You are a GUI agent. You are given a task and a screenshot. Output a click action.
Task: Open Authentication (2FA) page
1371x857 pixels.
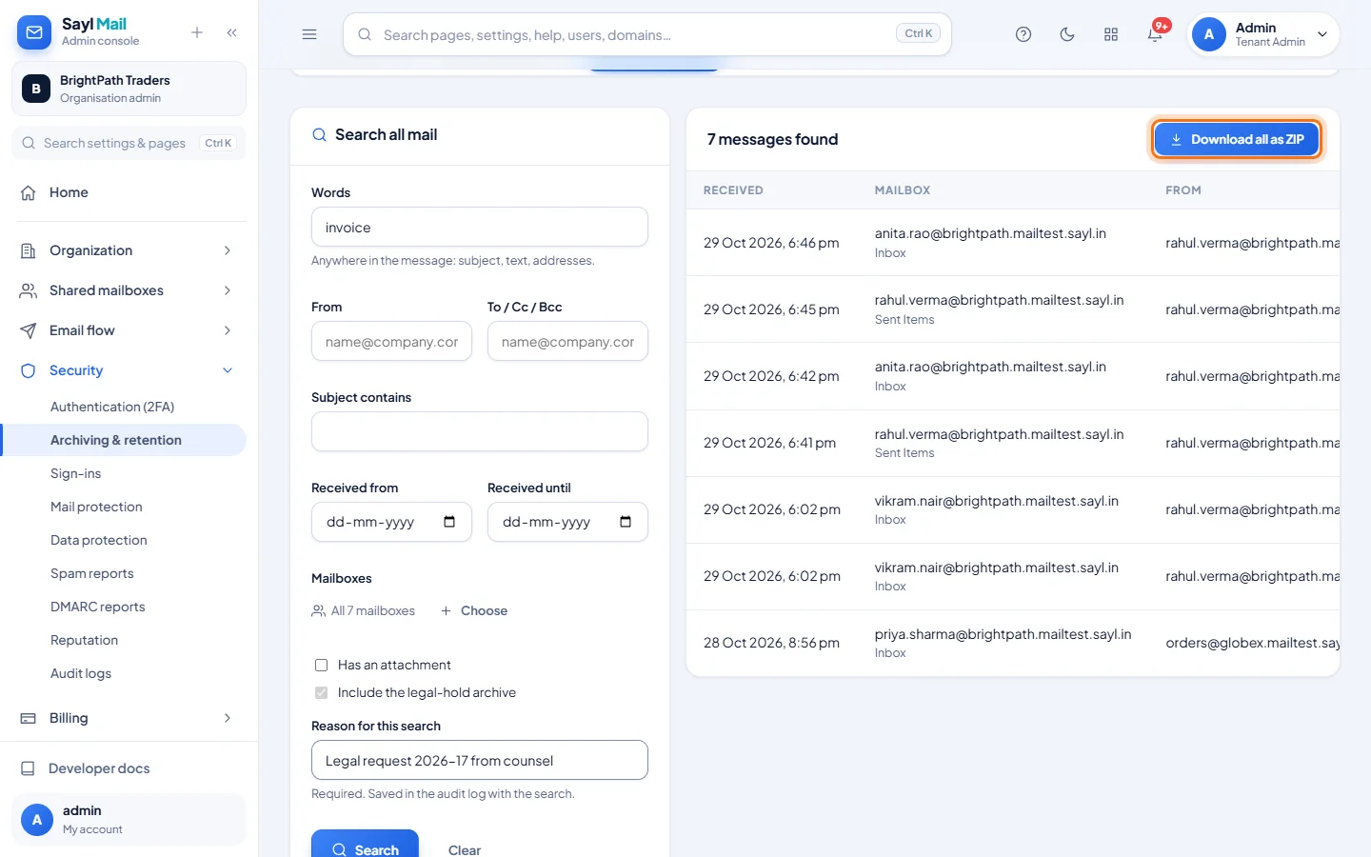tap(112, 407)
